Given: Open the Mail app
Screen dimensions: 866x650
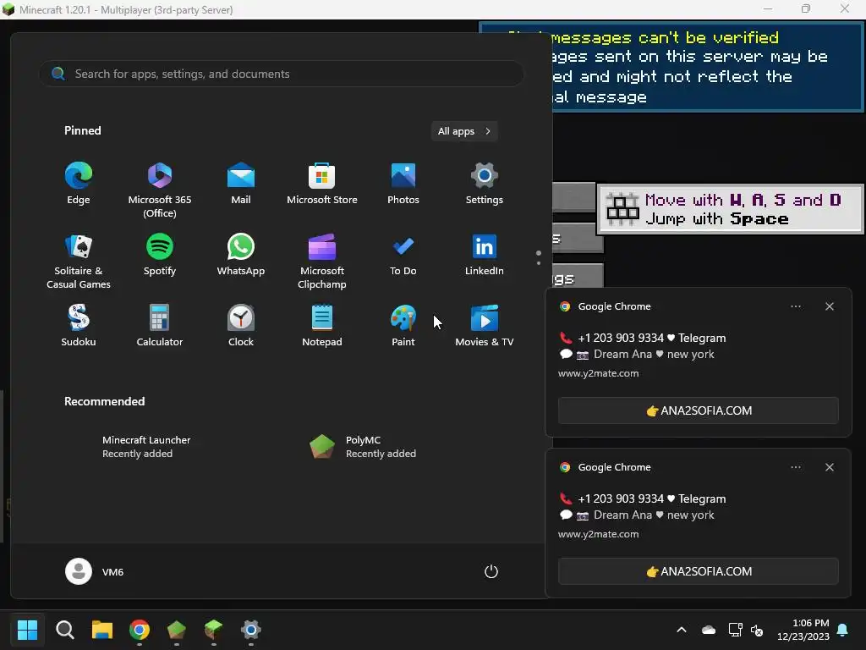Looking at the screenshot, I should (241, 184).
